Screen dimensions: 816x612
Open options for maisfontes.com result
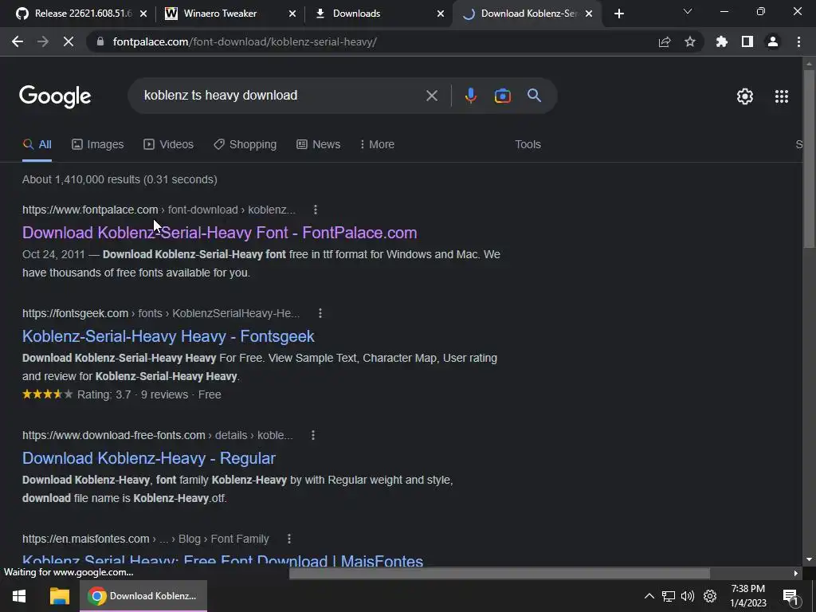coord(288,539)
